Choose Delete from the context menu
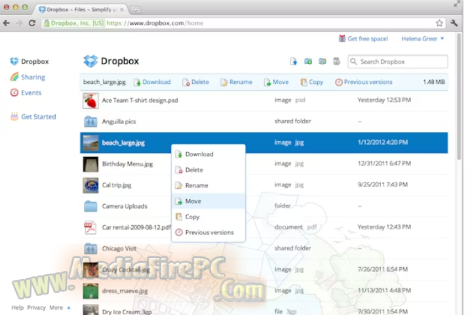 (x=208, y=170)
